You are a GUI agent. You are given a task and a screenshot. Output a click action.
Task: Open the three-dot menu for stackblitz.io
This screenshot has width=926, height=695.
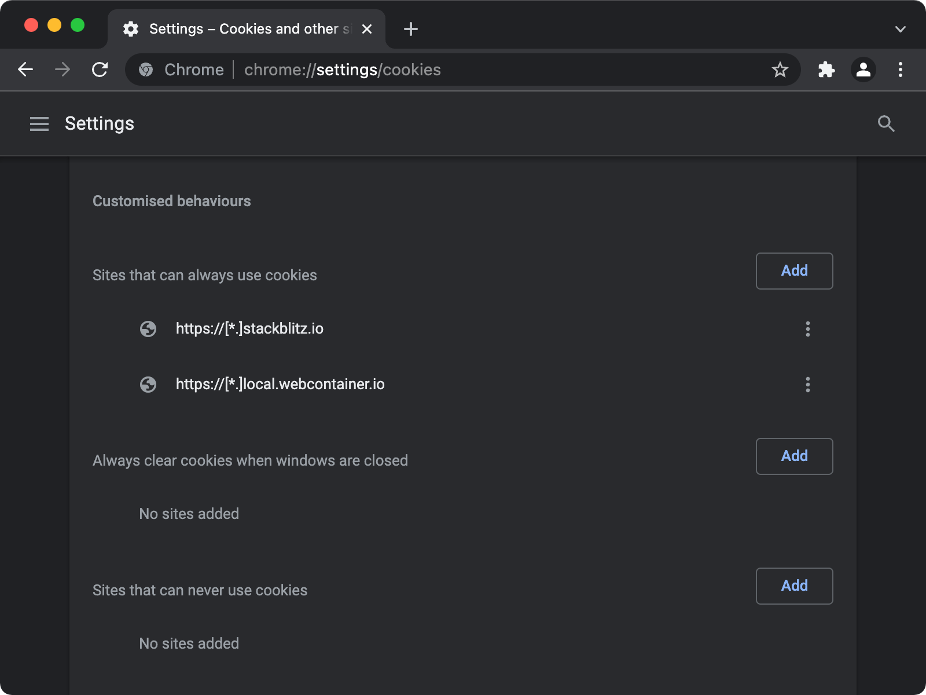coord(808,329)
